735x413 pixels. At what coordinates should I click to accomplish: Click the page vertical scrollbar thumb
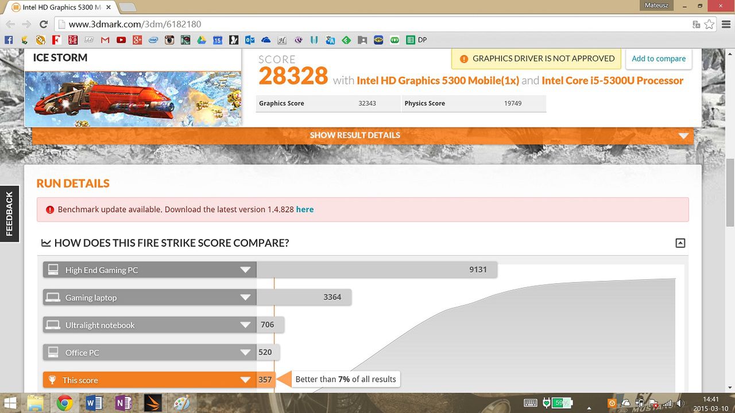click(730, 193)
